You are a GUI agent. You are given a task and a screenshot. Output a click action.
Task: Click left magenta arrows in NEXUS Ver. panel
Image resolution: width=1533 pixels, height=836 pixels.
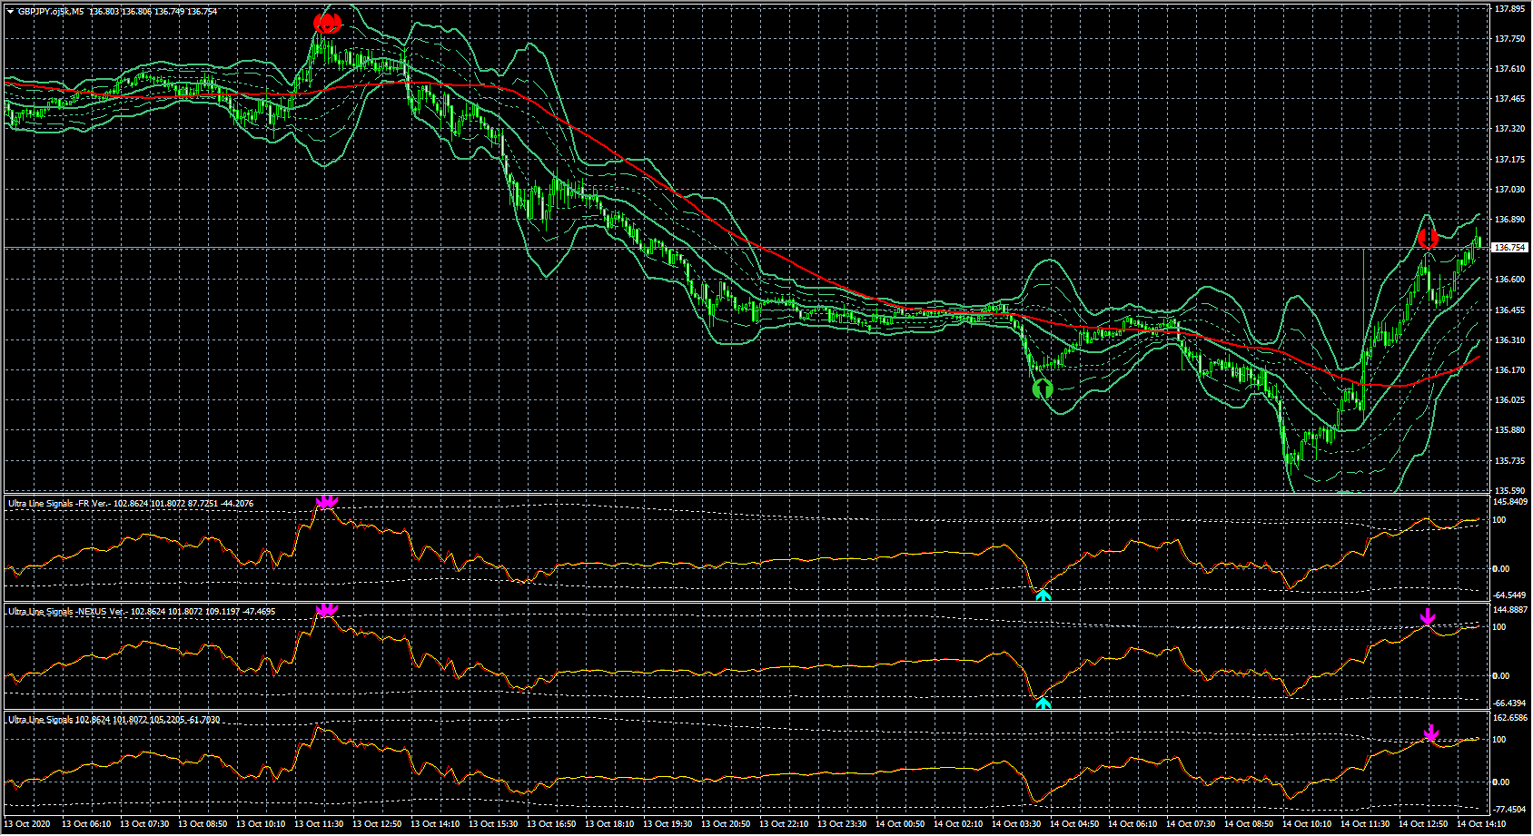coord(326,610)
